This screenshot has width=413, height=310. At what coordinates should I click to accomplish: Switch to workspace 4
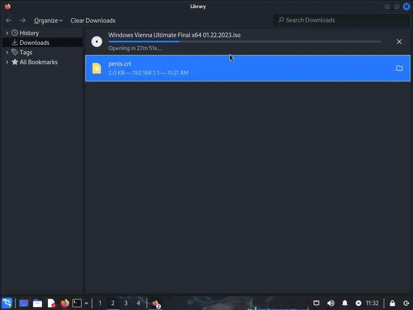[139, 303]
